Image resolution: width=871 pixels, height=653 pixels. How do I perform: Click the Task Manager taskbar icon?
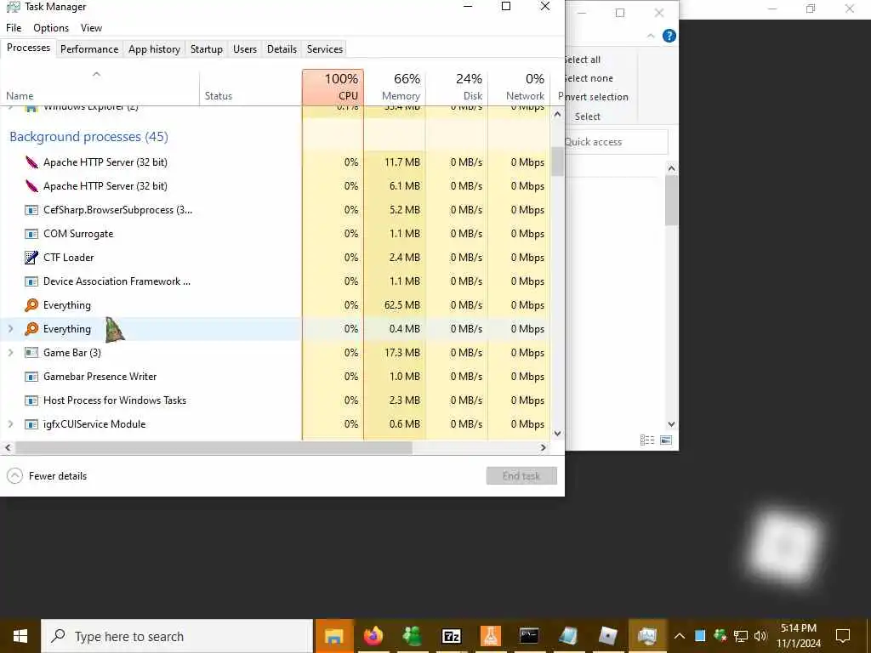(x=647, y=636)
